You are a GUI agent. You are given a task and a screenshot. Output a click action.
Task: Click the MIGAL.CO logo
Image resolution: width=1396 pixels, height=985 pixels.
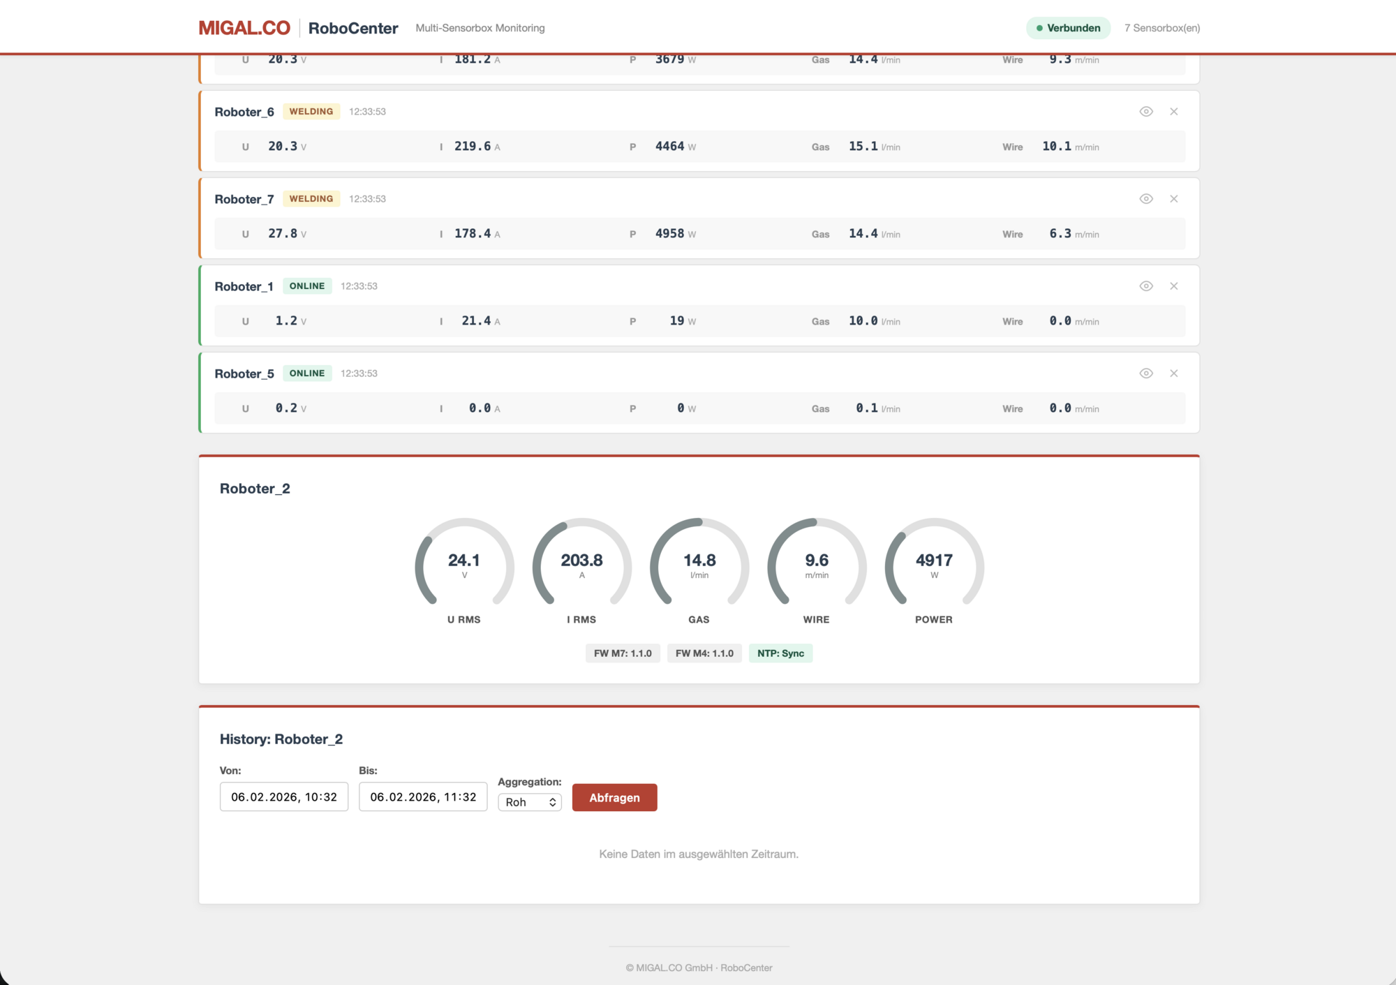click(244, 28)
